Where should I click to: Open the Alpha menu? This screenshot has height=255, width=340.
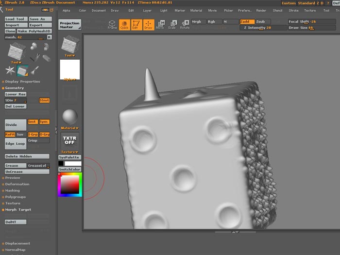(x=67, y=10)
